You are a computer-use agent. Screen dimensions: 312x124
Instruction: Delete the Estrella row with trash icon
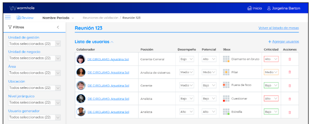[290, 112]
